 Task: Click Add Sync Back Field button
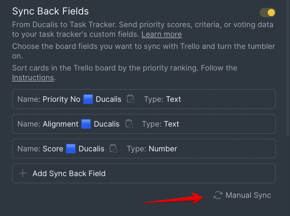144,173
